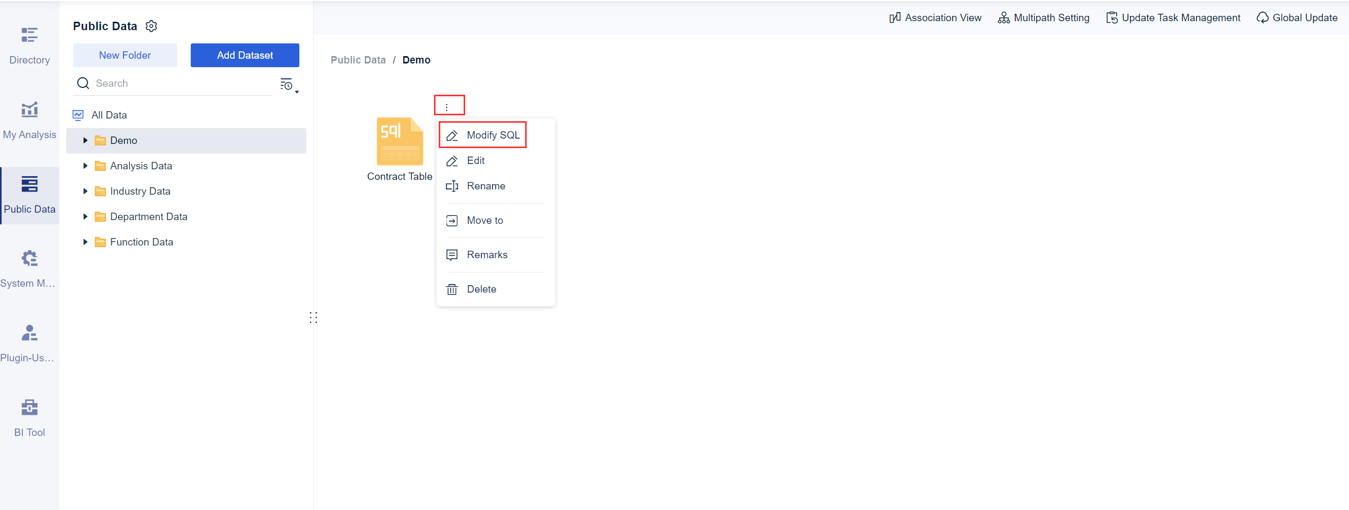This screenshot has height=510, width=1349.
Task: Open Public Data settings gear
Action: 150,26
